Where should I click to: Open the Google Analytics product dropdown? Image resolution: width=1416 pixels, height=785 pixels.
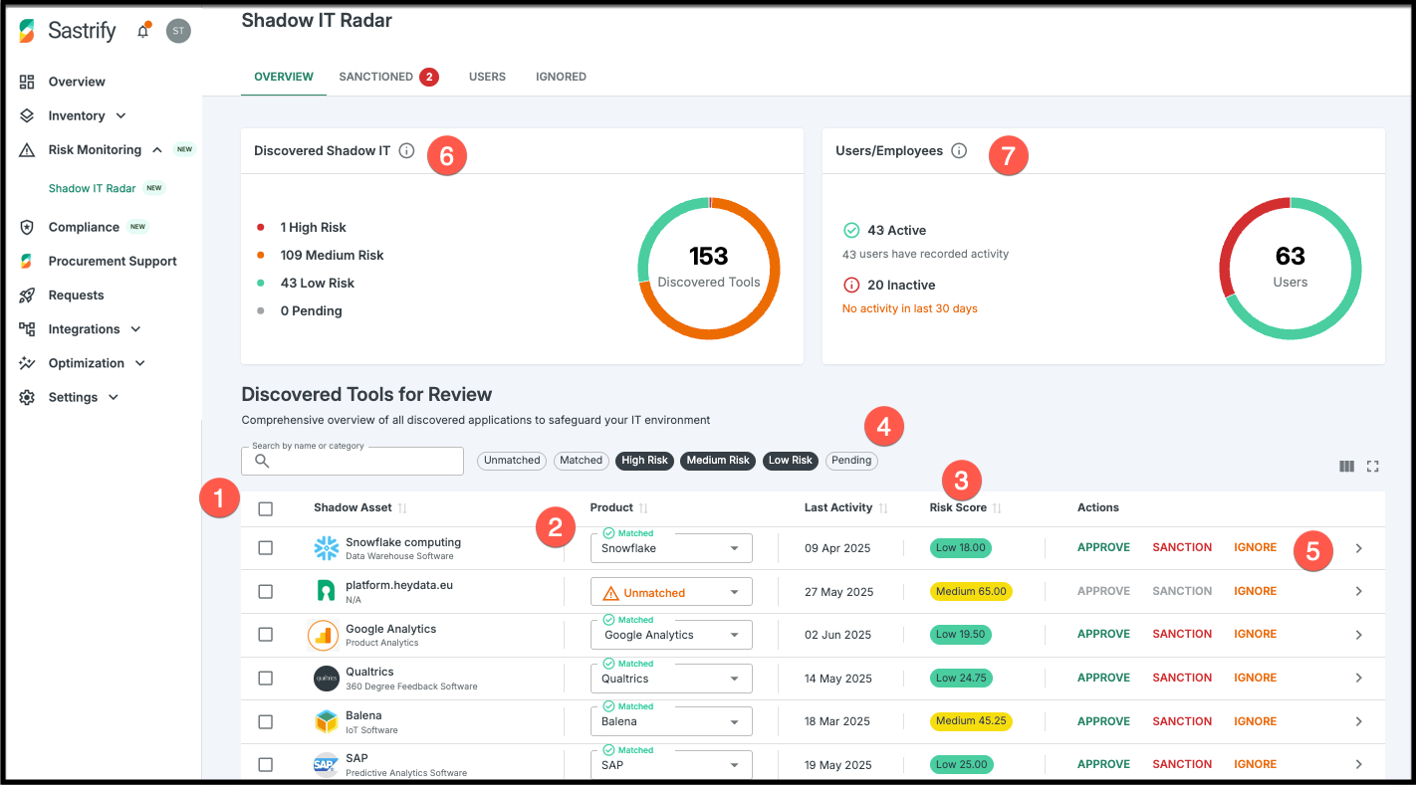point(671,635)
